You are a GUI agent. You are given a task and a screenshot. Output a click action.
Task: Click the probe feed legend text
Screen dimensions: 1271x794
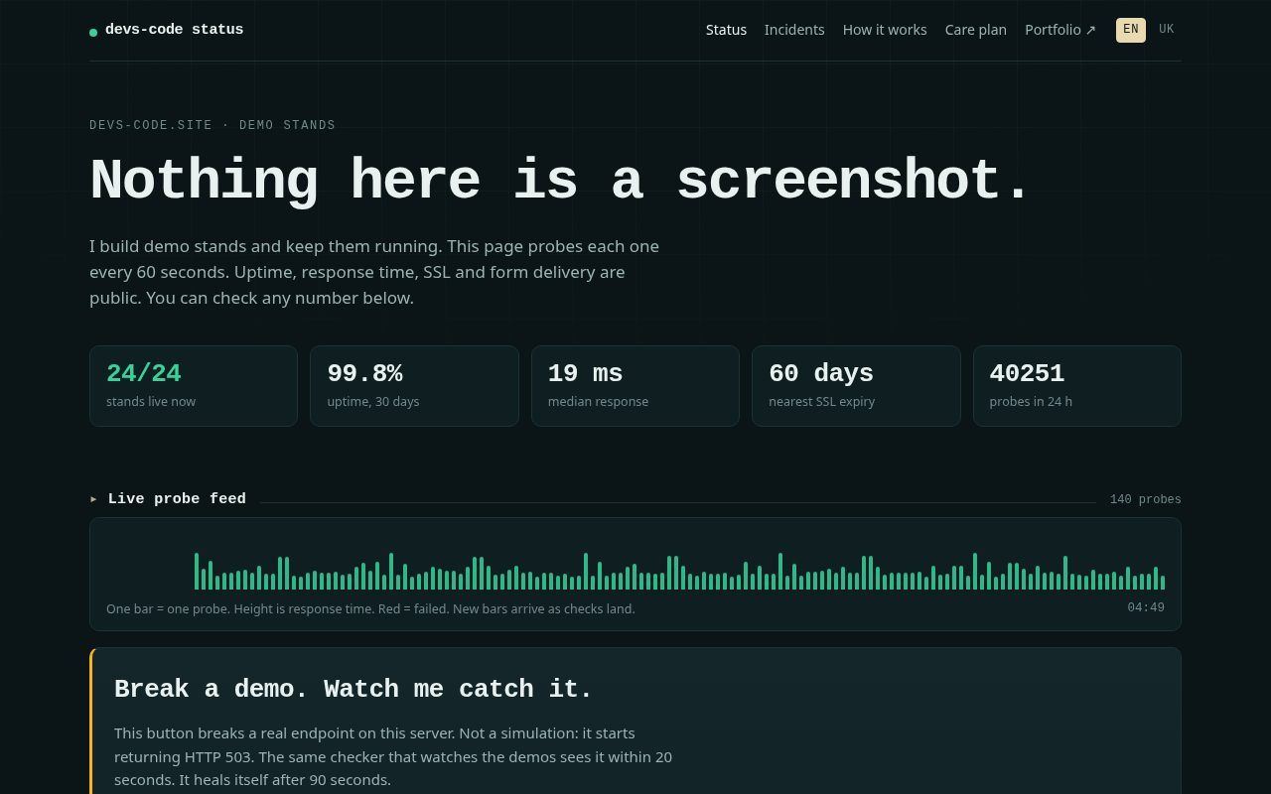tap(370, 608)
